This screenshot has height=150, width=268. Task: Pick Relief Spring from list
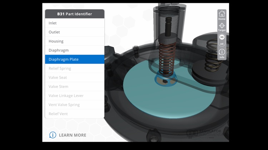(75, 68)
